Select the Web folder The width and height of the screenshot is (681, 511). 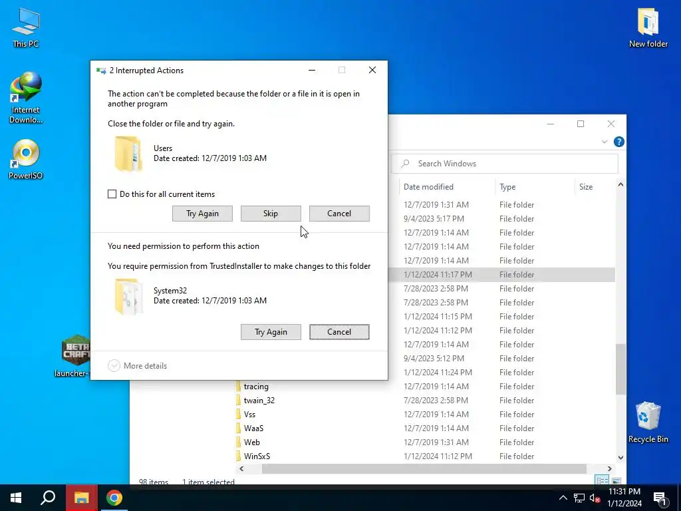(x=252, y=442)
